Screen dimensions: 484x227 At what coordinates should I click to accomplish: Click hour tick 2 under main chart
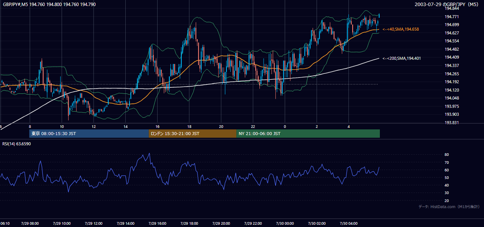(x=317, y=126)
